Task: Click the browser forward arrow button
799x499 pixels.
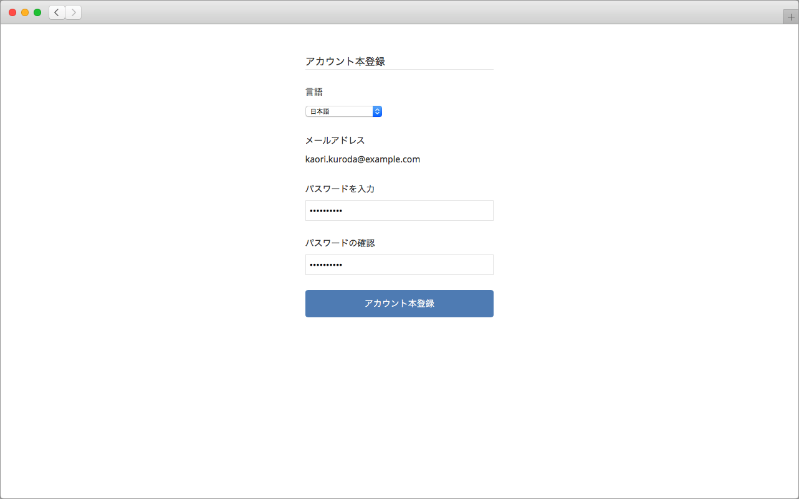Action: (74, 12)
